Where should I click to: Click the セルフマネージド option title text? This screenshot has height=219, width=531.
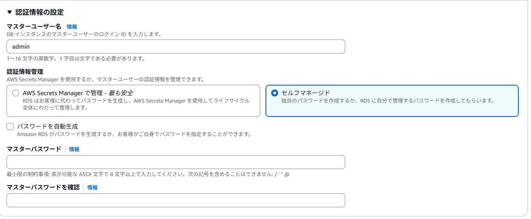click(x=306, y=93)
